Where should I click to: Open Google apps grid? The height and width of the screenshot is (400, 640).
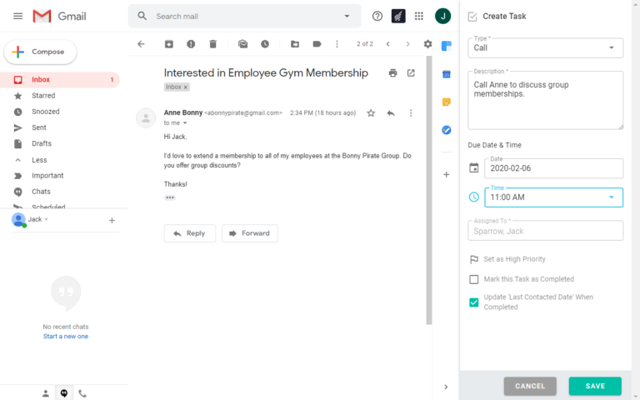click(x=418, y=16)
